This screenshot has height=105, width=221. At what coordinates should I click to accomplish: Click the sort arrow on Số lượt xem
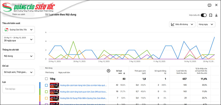124,73
